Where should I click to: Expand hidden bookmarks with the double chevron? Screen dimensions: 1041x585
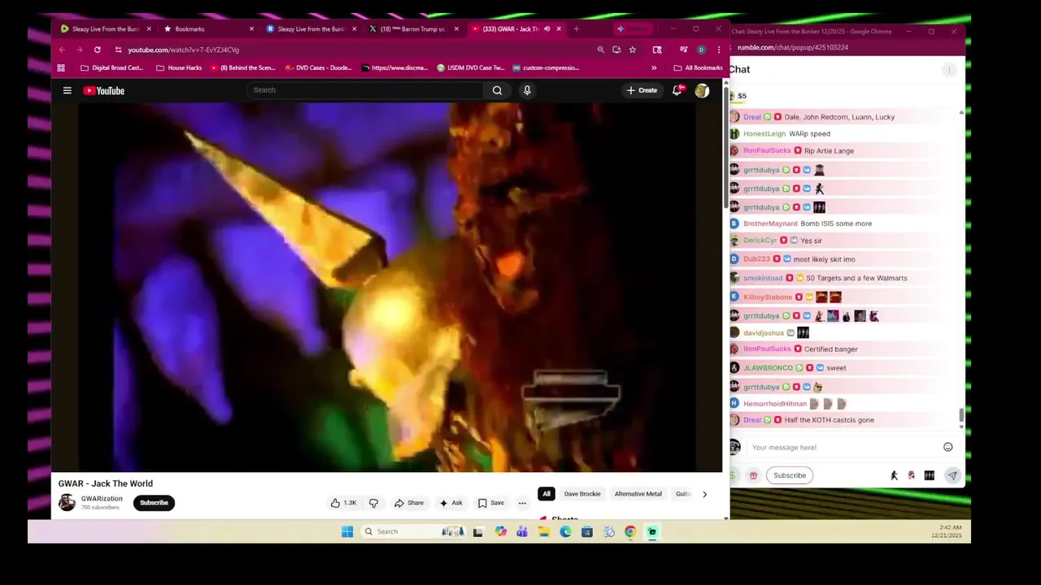point(653,67)
